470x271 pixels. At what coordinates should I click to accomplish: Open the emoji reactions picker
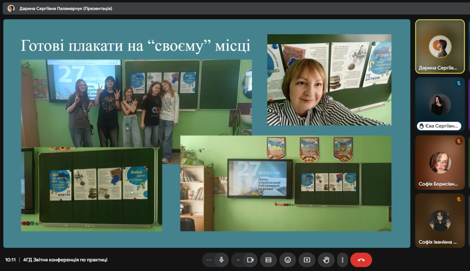click(x=288, y=260)
